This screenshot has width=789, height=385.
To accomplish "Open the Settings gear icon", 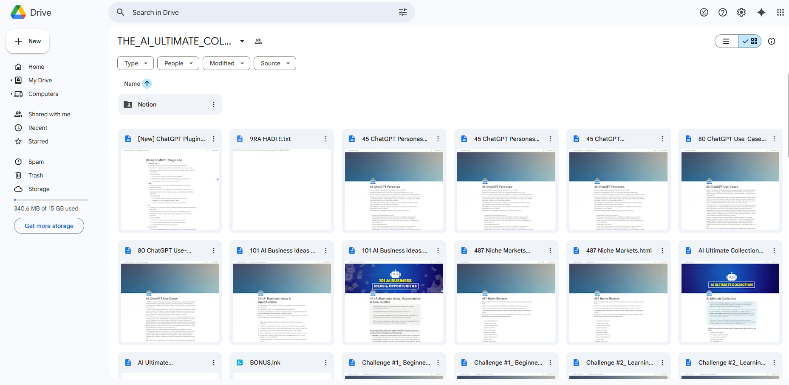I will 741,12.
